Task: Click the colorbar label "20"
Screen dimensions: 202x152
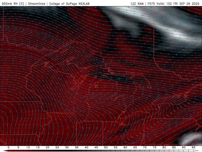Action: click(47, 147)
